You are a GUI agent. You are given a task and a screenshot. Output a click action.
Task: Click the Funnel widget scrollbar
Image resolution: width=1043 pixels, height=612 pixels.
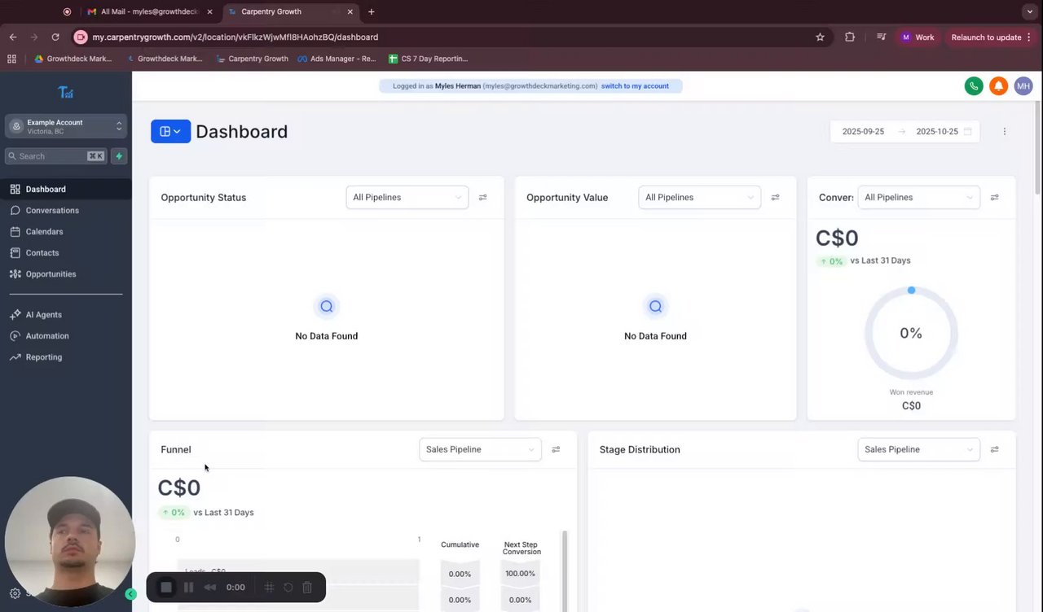(564, 570)
